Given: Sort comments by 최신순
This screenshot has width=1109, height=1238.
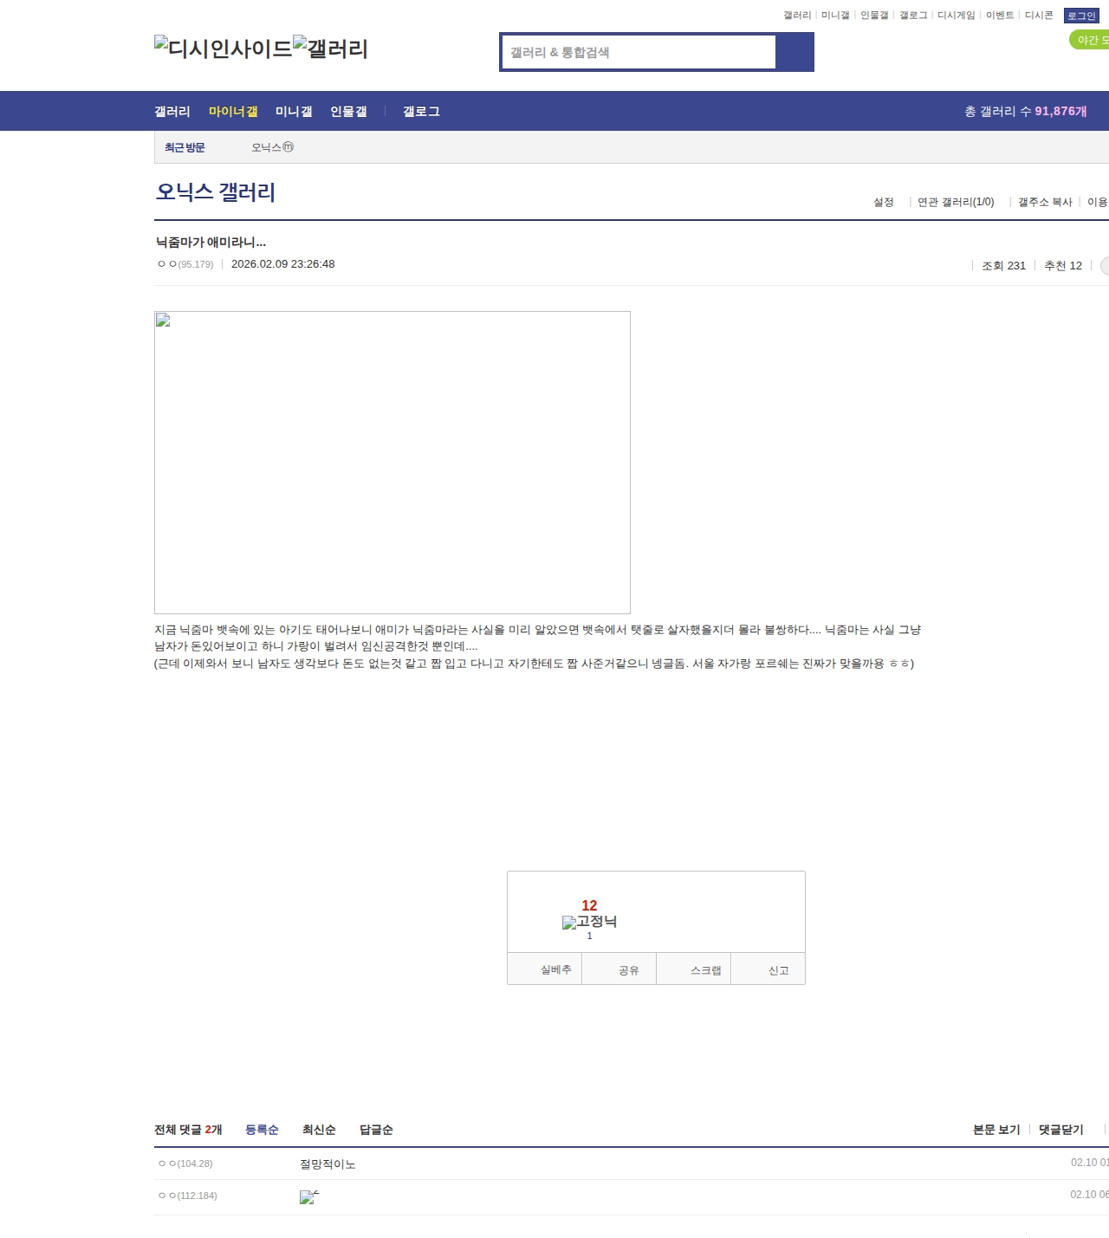Looking at the screenshot, I should 319,1130.
